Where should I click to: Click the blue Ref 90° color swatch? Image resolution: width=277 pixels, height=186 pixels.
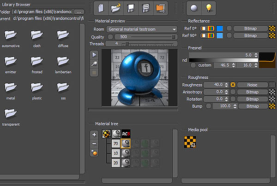tap(219, 35)
